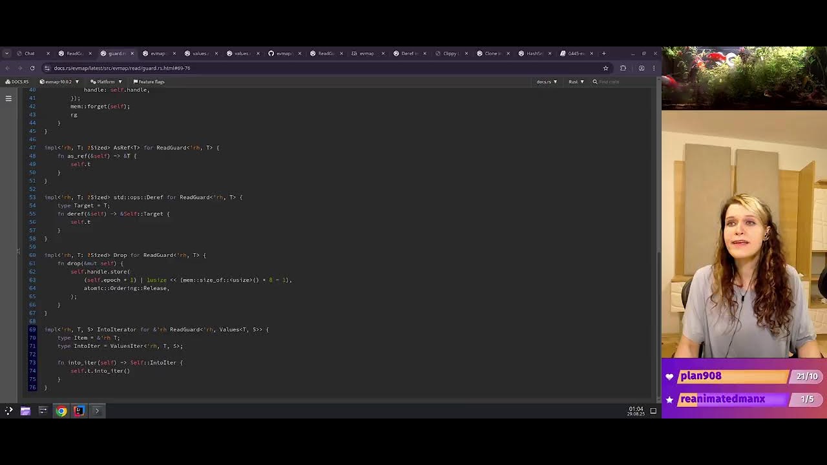Open a new browser tab

[604, 54]
